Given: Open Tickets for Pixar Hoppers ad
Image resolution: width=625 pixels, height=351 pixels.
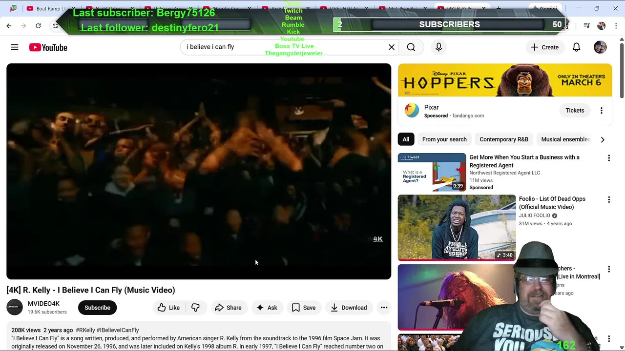Looking at the screenshot, I should point(575,111).
